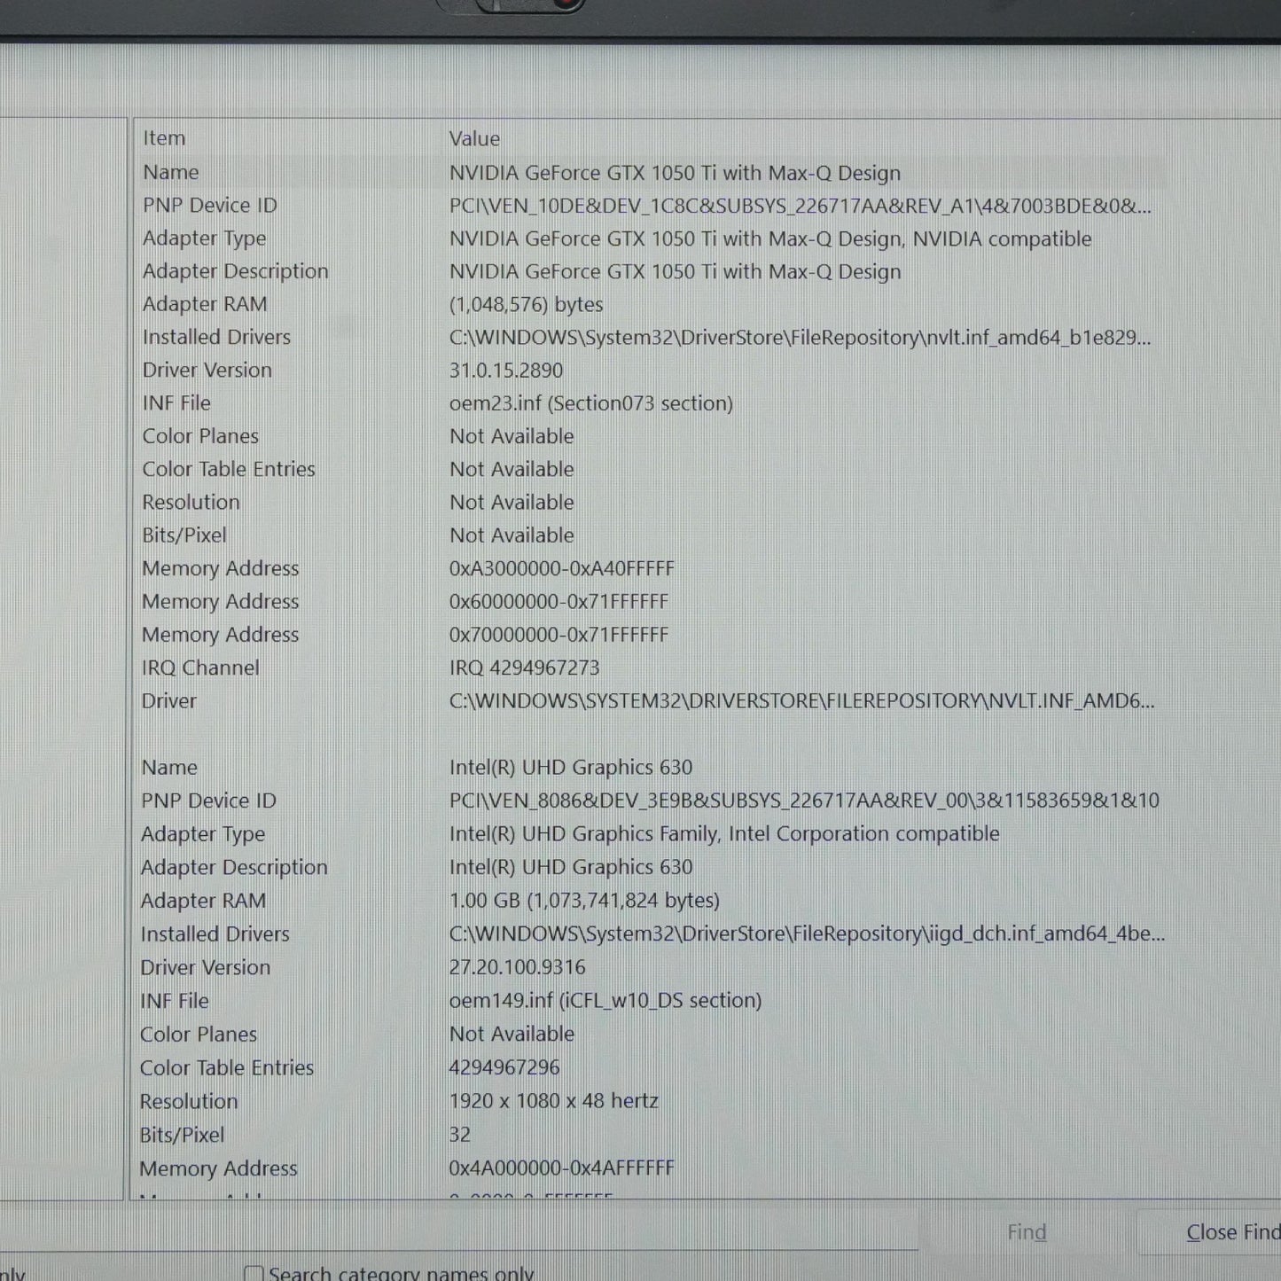Click Adapter Description label for Intel UHD Graphics
This screenshot has height=1281, width=1281.
click(x=234, y=868)
